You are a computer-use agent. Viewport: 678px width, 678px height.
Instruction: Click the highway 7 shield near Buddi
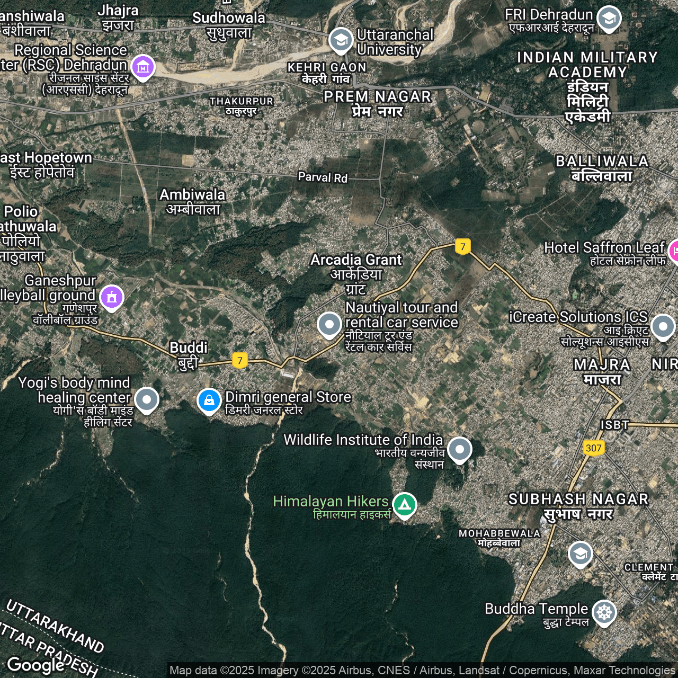tap(240, 361)
